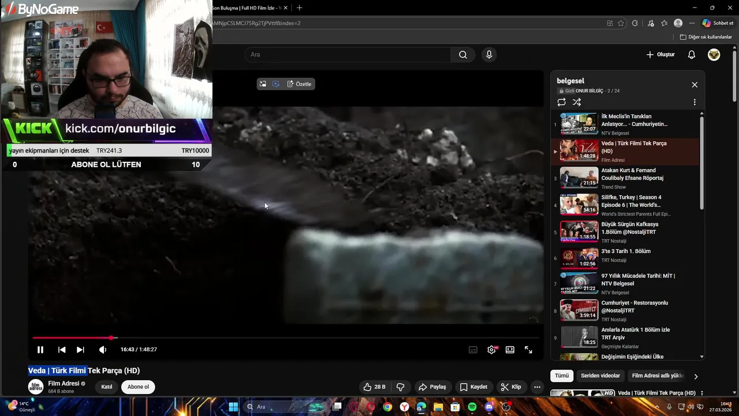Screen dimensions: 739x416
Task: Seek on the red video progress bar
Action: (x=285, y=338)
